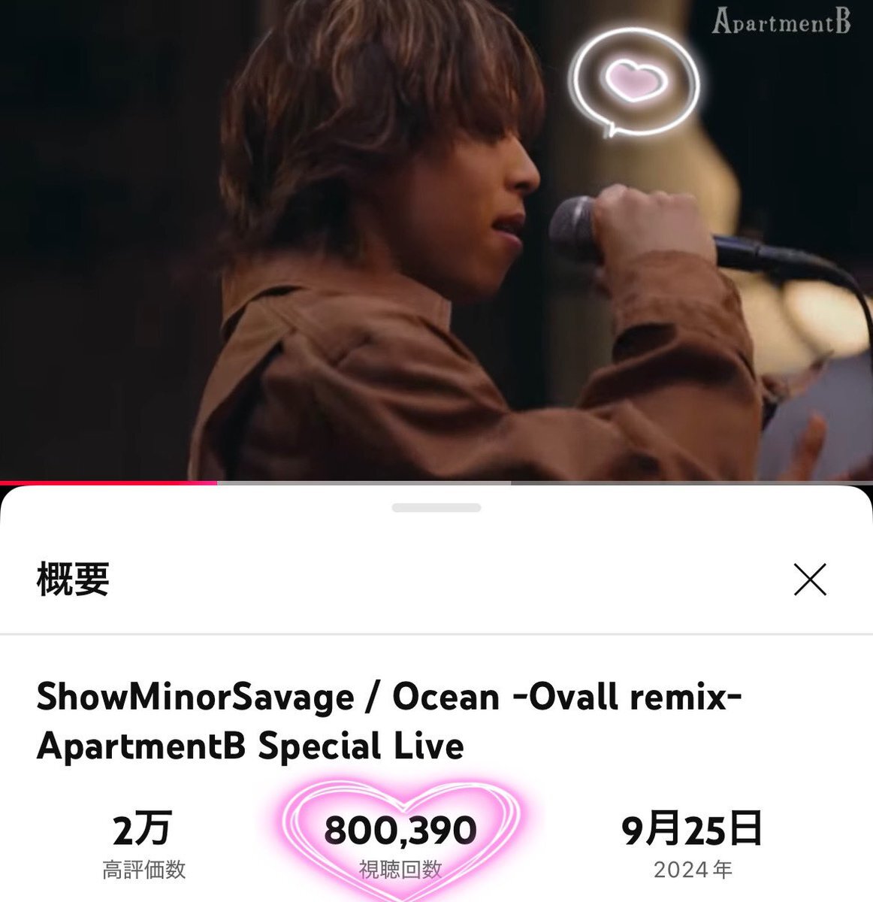
Task: Tap the 800,390 view count
Action: (x=400, y=830)
